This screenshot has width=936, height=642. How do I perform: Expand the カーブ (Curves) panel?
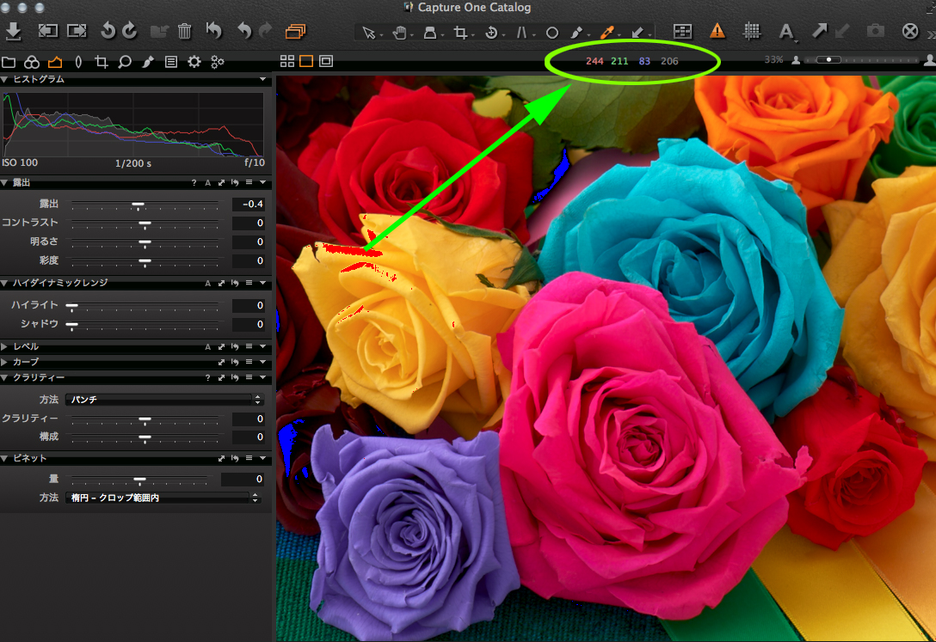pyautogui.click(x=26, y=362)
